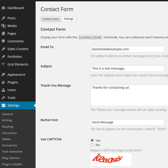Click the Pages icon

pyautogui.click(x=3, y=34)
